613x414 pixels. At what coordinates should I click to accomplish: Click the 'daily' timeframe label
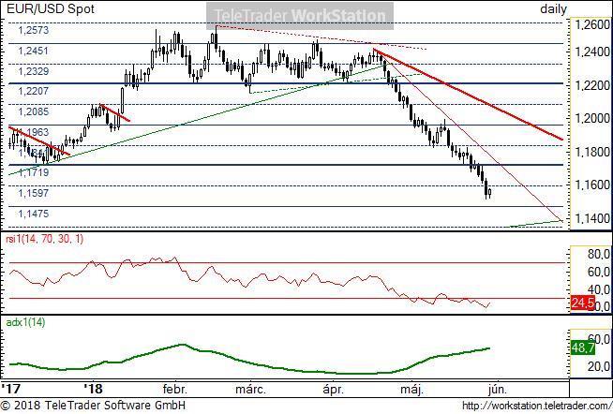[553, 9]
